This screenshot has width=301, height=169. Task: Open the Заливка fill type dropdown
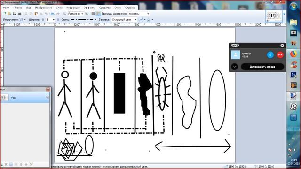tap(124, 20)
